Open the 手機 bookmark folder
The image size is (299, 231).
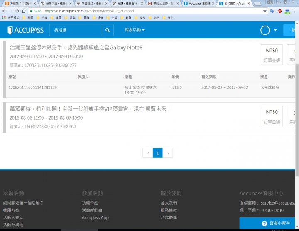tap(42, 17)
